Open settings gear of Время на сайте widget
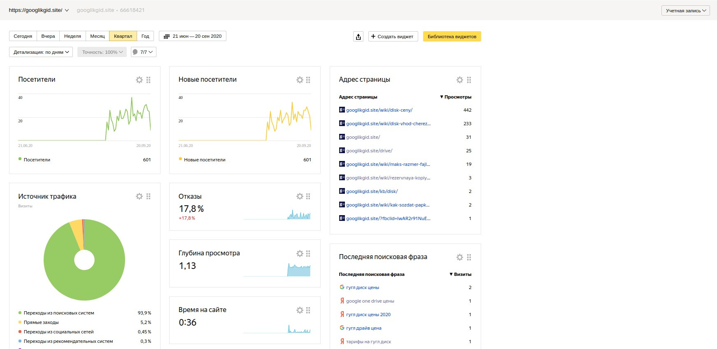Viewport: 717px width, 349px height. (x=300, y=310)
